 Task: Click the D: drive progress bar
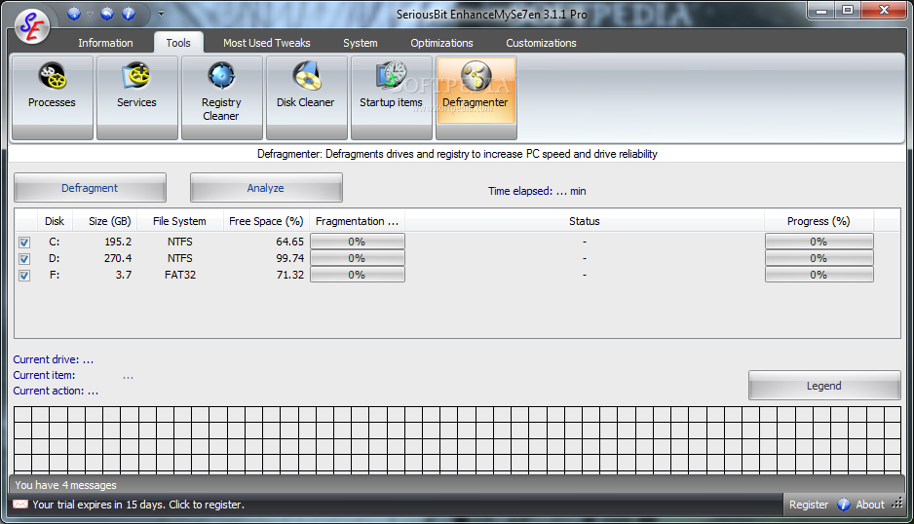tap(819, 258)
